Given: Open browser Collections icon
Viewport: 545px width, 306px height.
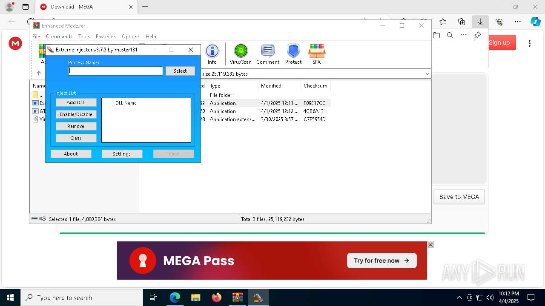Looking at the screenshot, I should click(x=462, y=22).
